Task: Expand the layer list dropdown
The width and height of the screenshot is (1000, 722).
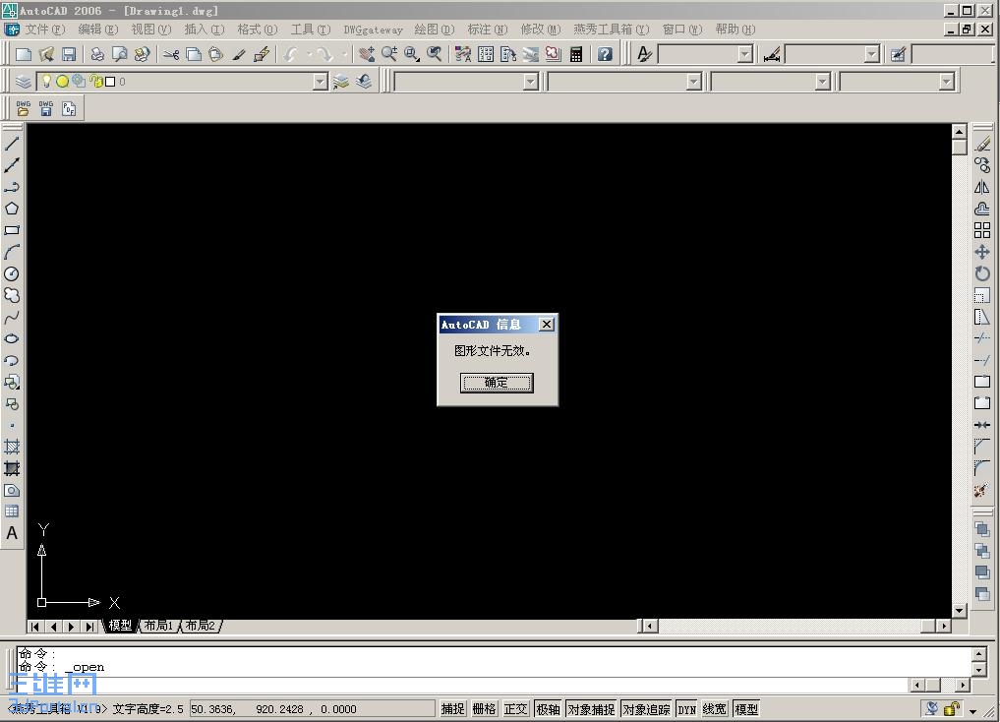Action: [x=321, y=82]
